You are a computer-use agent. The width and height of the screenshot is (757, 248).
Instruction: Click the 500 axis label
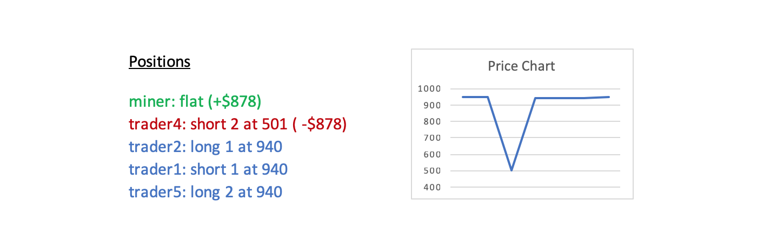pyautogui.click(x=432, y=171)
